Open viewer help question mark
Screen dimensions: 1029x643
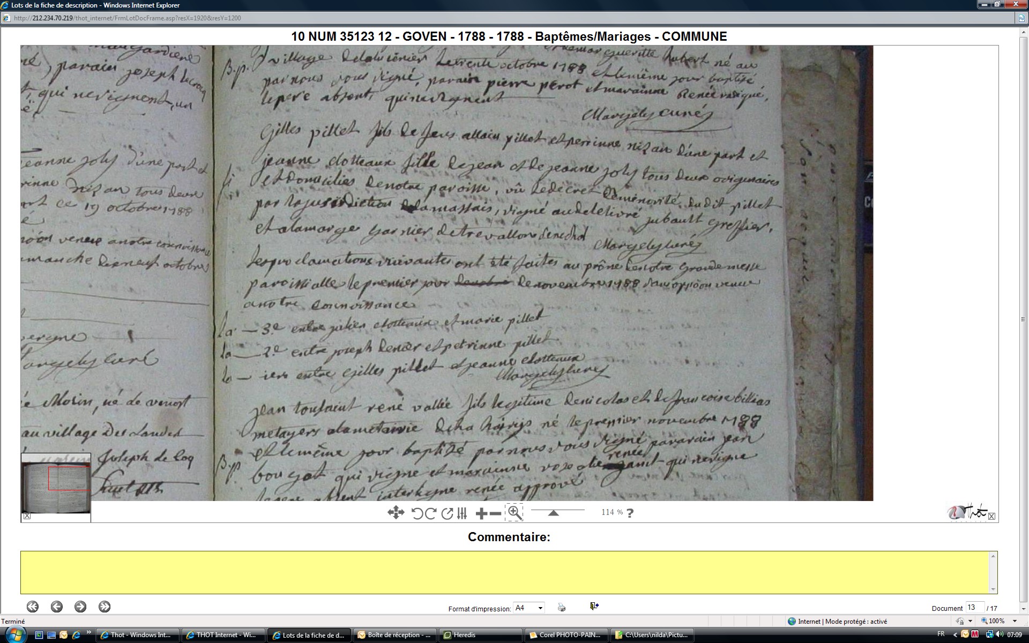(630, 513)
